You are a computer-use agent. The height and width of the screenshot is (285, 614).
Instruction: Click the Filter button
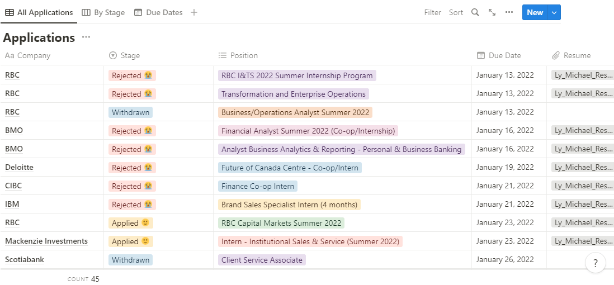(433, 12)
